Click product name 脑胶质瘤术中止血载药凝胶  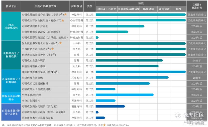click(x=38, y=118)
